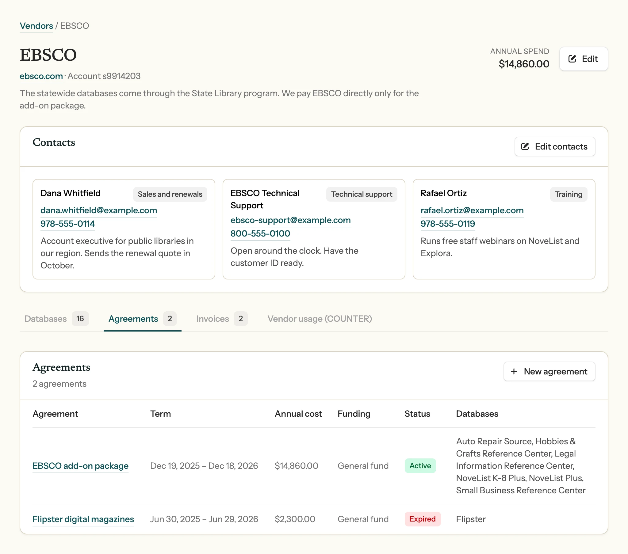This screenshot has width=628, height=554.
Task: Click the Edit contacts button label
Action: 561,146
